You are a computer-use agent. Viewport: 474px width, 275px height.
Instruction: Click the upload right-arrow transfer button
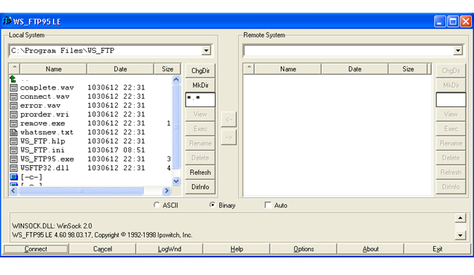pyautogui.click(x=229, y=137)
